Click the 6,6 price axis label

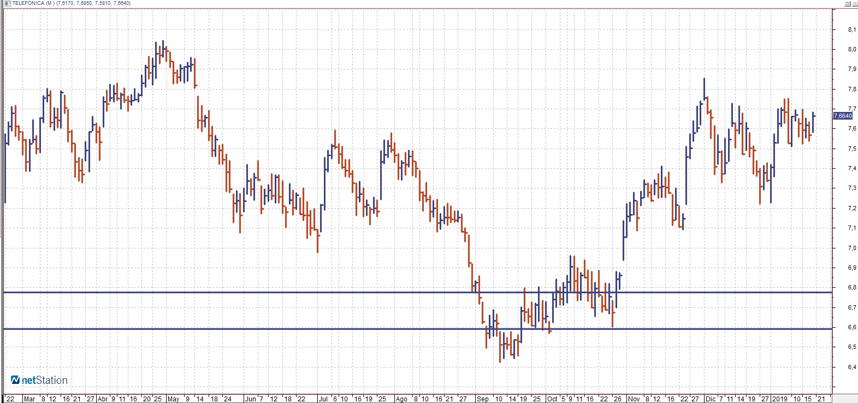coord(851,327)
